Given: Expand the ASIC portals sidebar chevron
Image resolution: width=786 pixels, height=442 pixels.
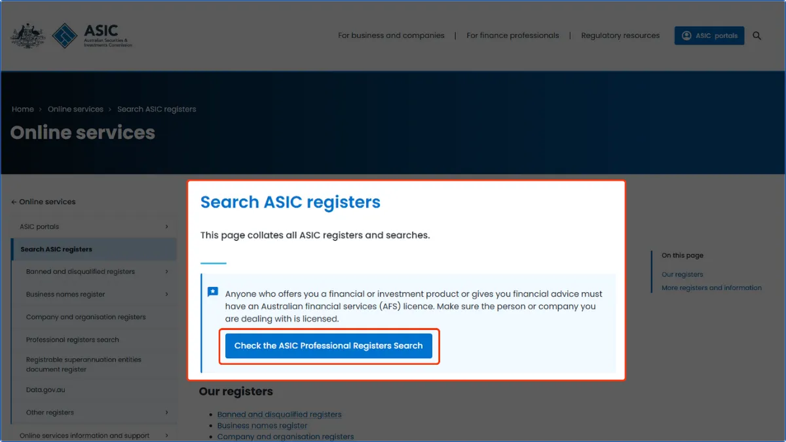Looking at the screenshot, I should (x=166, y=227).
